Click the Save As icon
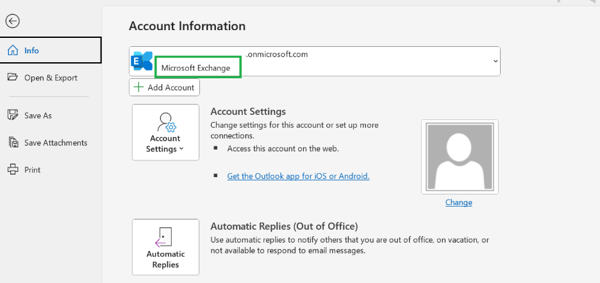This screenshot has height=283, width=600. coord(12,116)
